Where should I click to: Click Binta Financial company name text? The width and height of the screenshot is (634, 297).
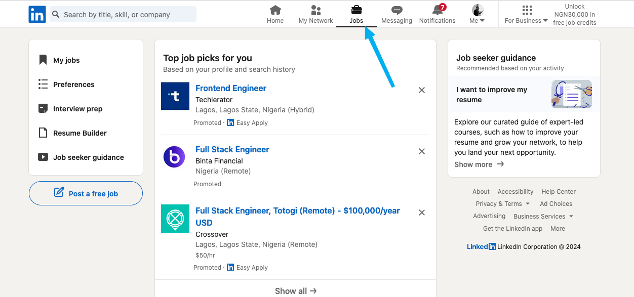point(219,161)
